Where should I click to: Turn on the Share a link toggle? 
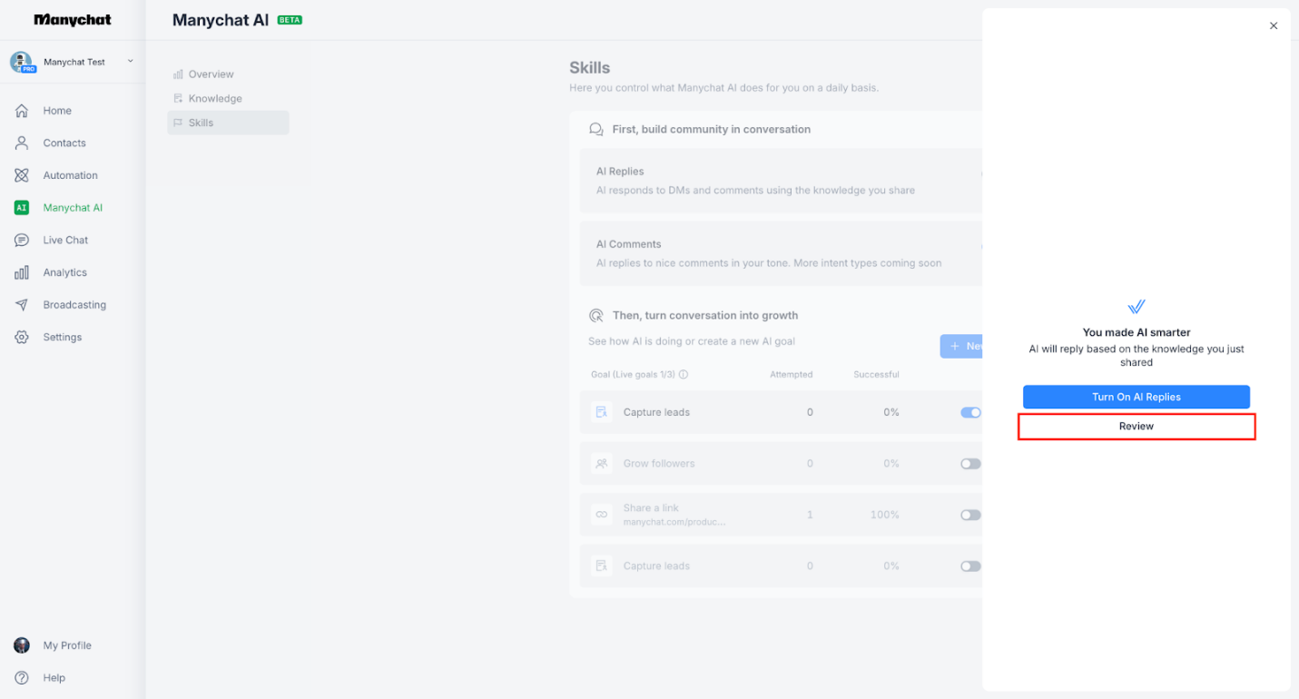point(969,515)
